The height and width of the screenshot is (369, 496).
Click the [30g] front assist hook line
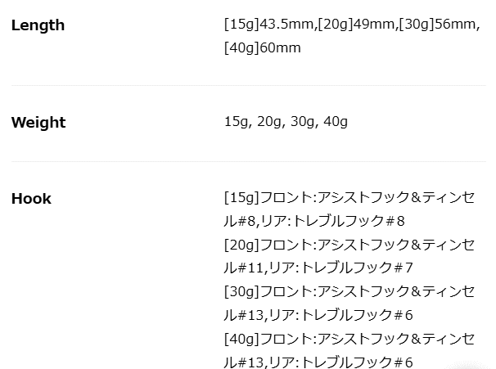tap(349, 291)
